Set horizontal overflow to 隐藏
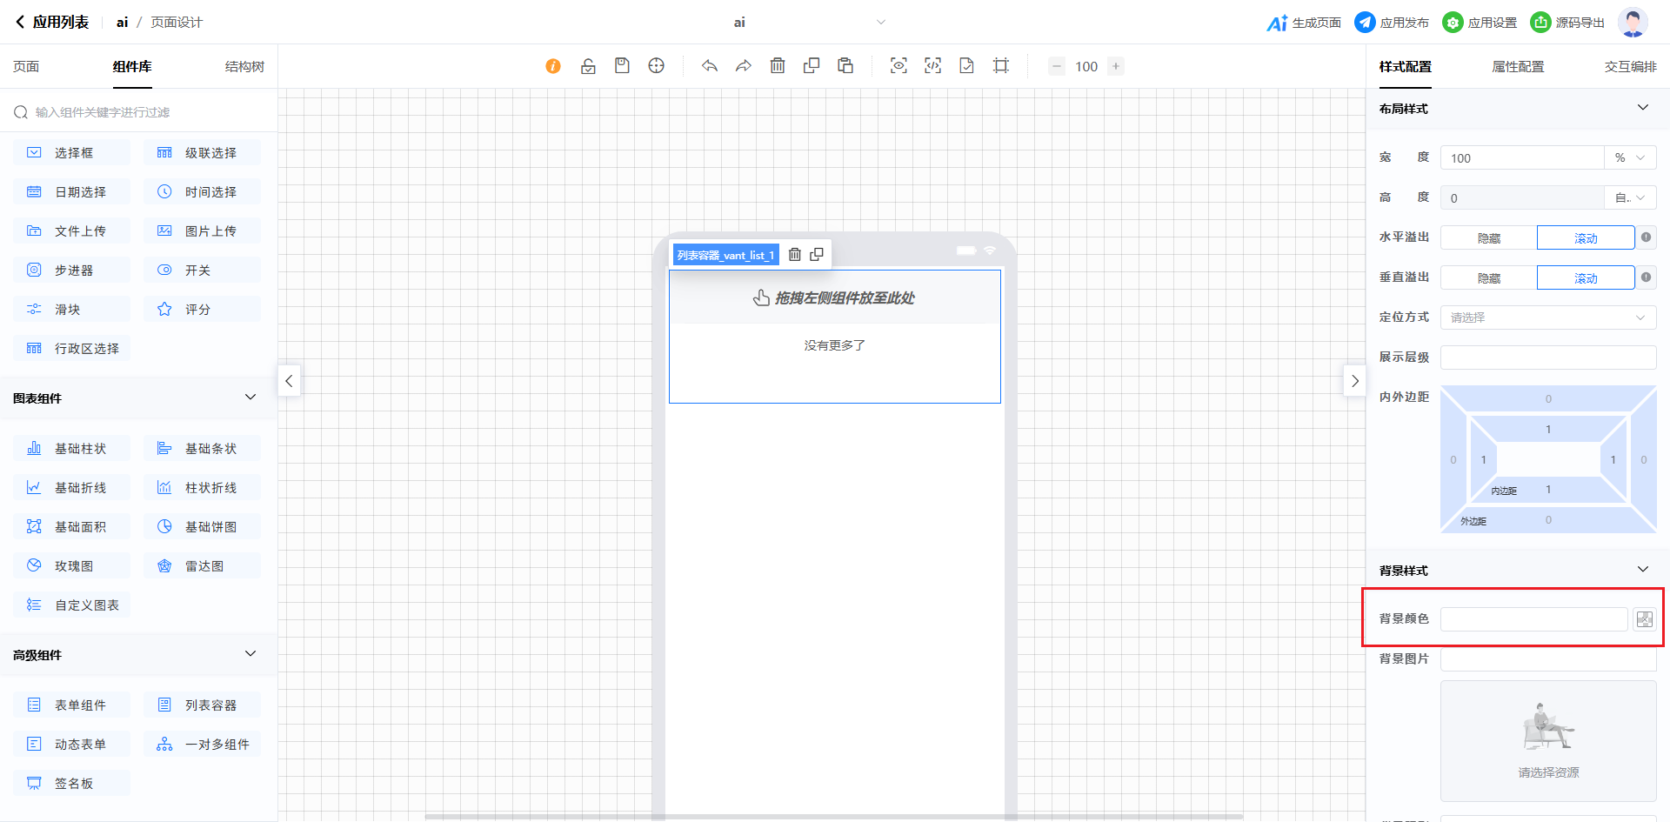This screenshot has width=1670, height=822. 1488,238
